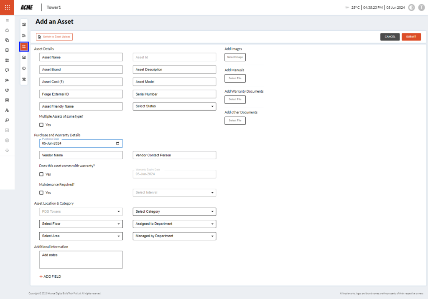Click the hamburger menu icon in sidebar
The height and width of the screenshot is (299, 428).
tap(7, 20)
